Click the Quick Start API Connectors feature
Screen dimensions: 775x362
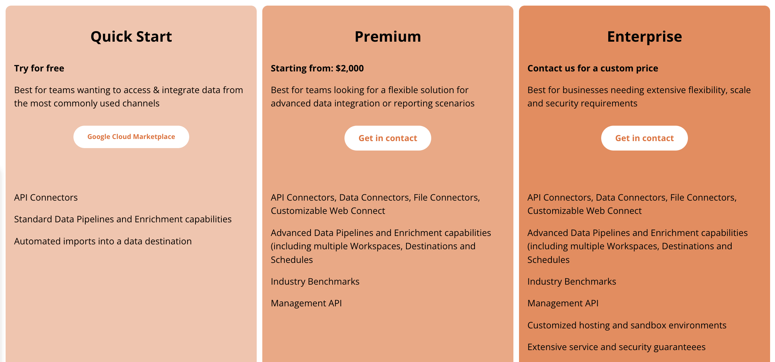[46, 197]
